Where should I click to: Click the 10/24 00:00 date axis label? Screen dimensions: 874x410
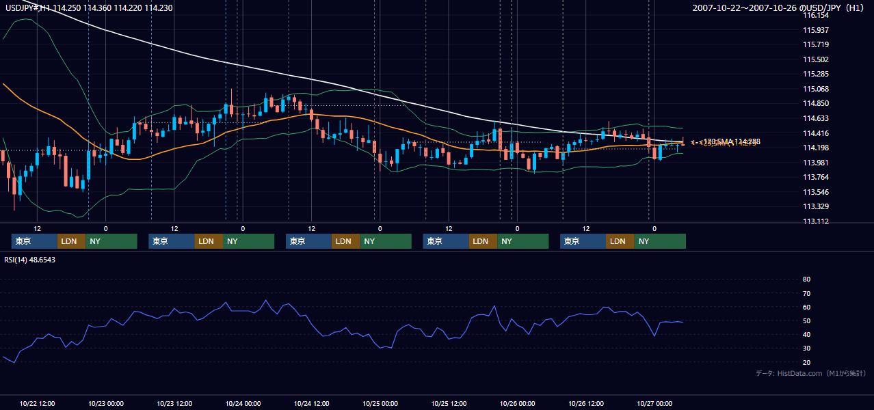tap(243, 403)
